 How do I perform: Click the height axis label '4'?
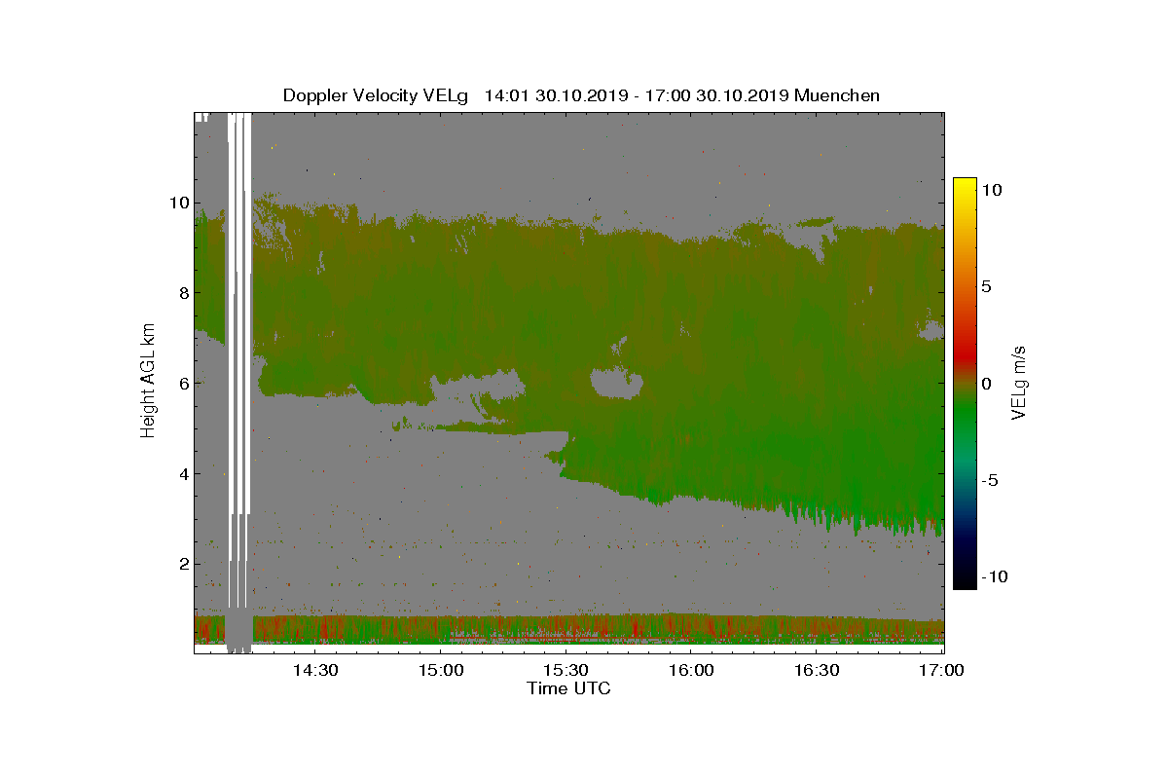click(182, 474)
